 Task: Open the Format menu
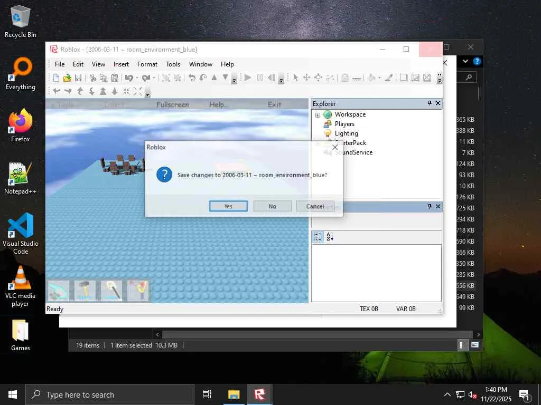coord(147,64)
